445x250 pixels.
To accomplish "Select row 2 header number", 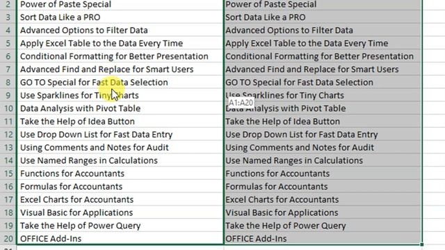I will pos(8,5).
